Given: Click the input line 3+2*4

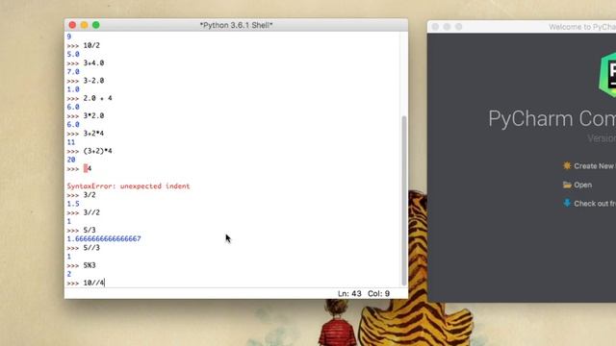Looking at the screenshot, I should pos(93,134).
